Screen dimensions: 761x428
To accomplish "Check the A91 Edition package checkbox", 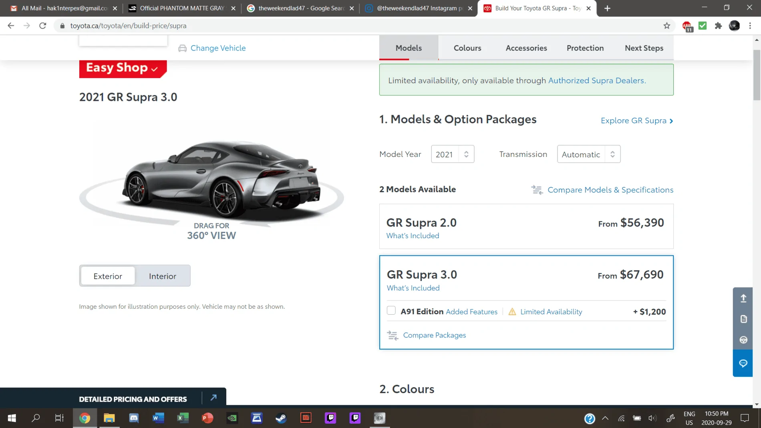I will click(x=391, y=311).
